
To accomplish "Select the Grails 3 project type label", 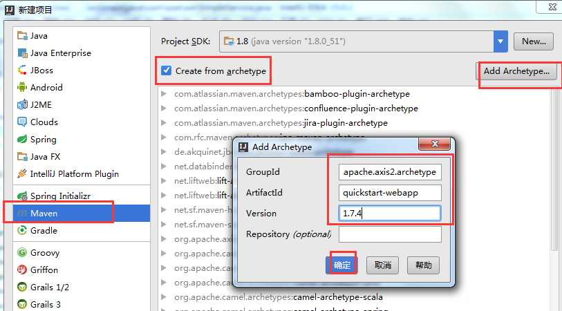I will pos(46,304).
